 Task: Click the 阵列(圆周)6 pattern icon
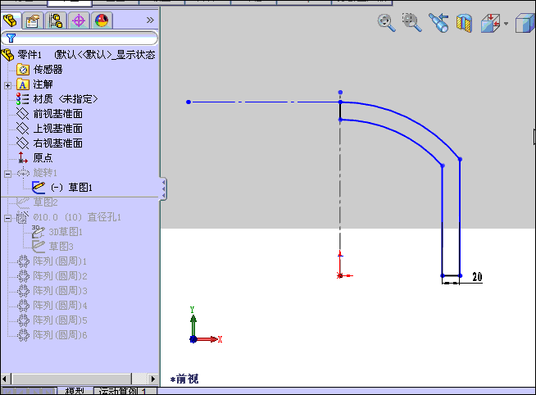point(23,335)
